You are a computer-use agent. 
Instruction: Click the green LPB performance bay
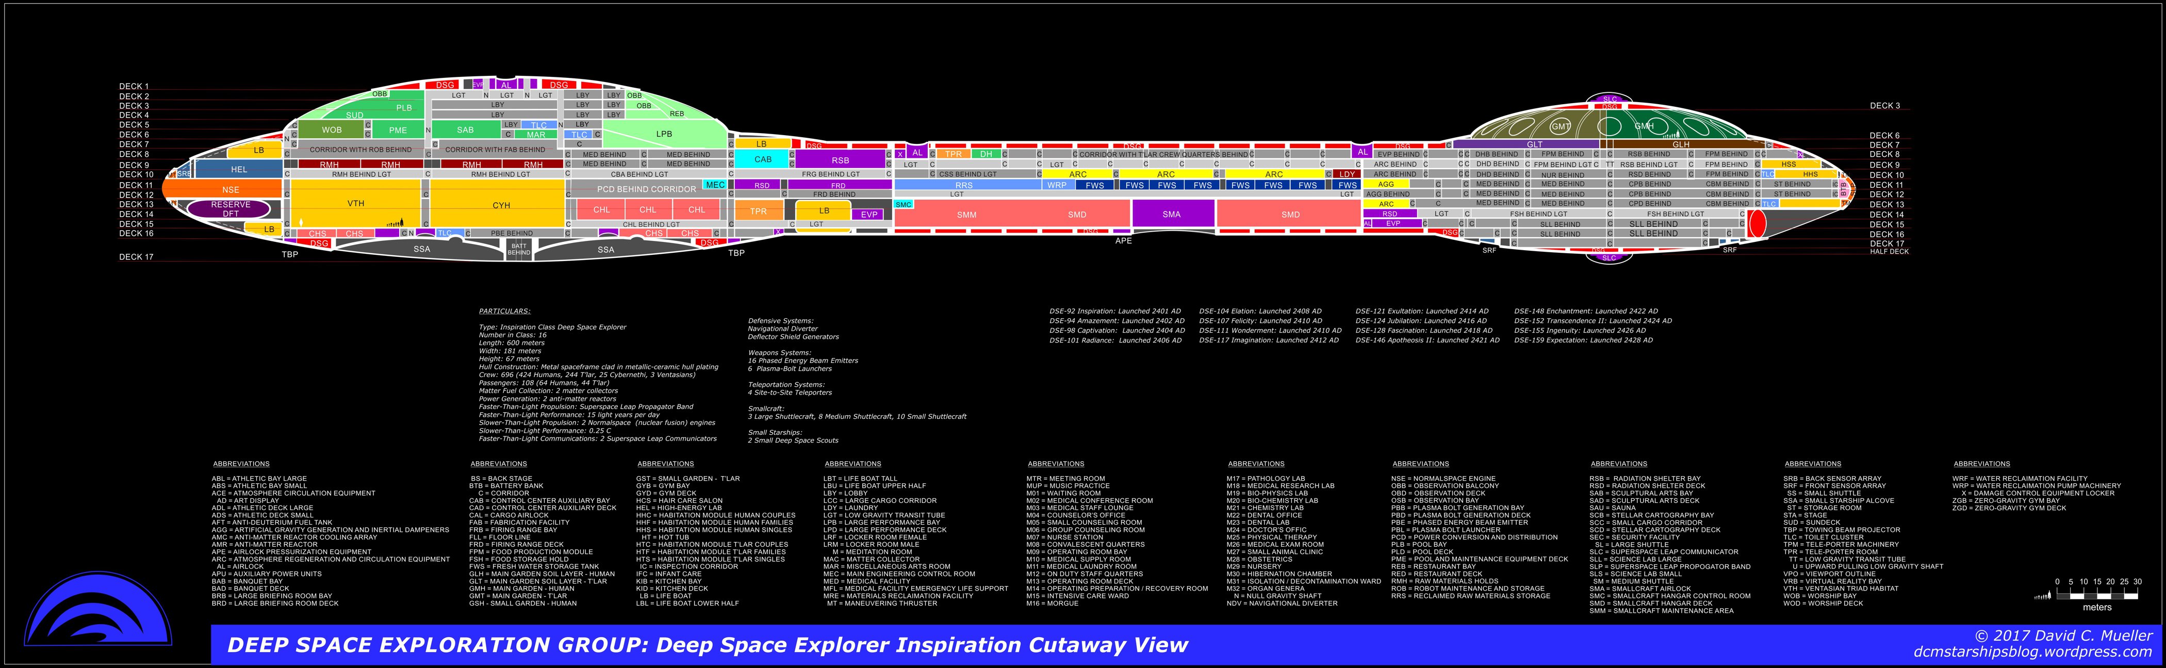664,134
